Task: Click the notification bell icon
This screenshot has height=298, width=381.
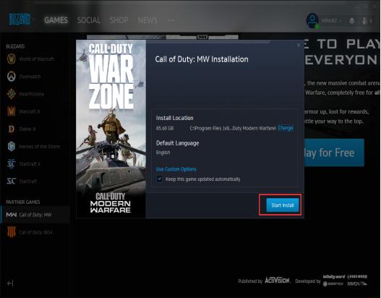Action: pyautogui.click(x=351, y=21)
